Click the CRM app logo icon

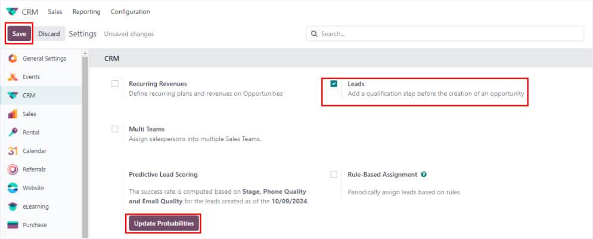pyautogui.click(x=12, y=12)
